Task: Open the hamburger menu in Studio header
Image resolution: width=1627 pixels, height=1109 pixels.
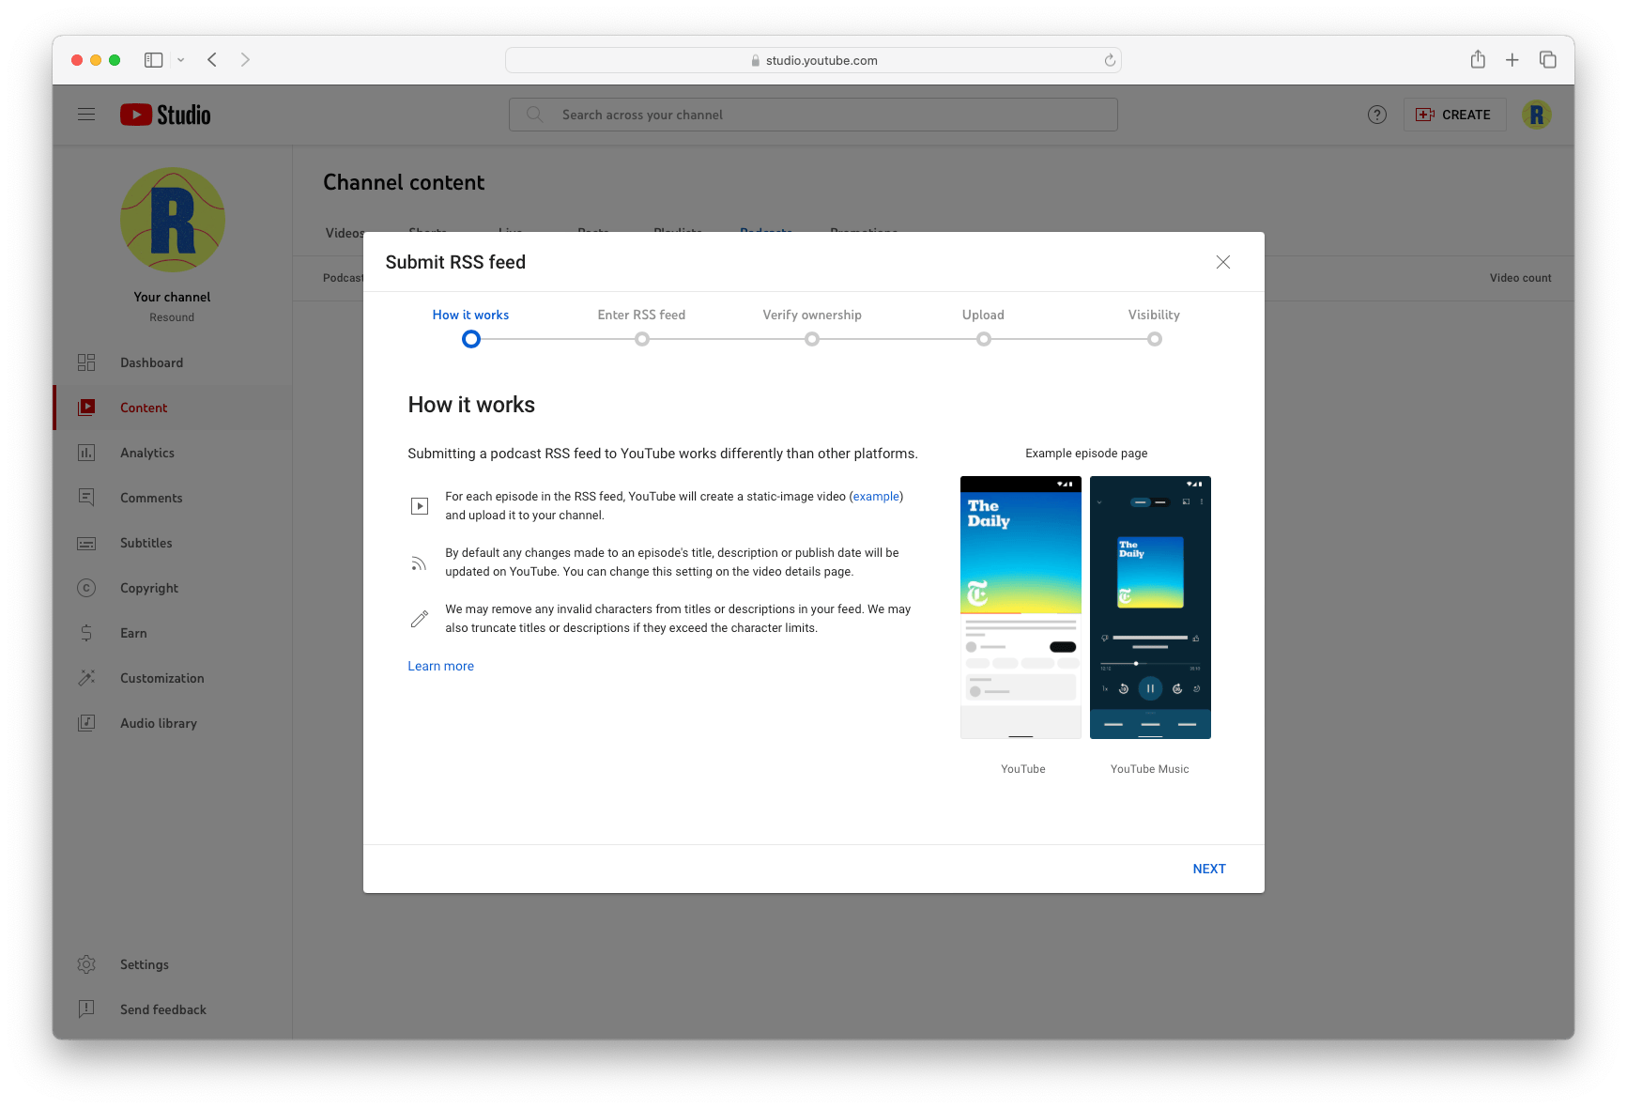Action: tap(86, 115)
